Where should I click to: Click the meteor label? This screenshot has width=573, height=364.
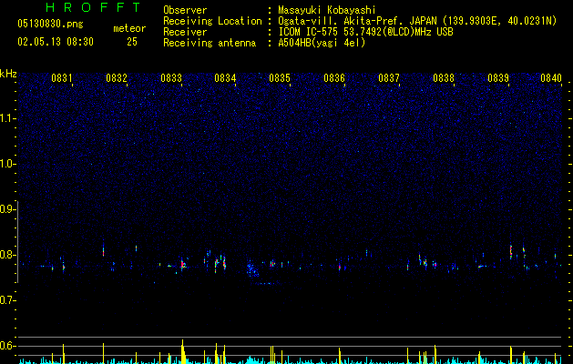coord(129,28)
